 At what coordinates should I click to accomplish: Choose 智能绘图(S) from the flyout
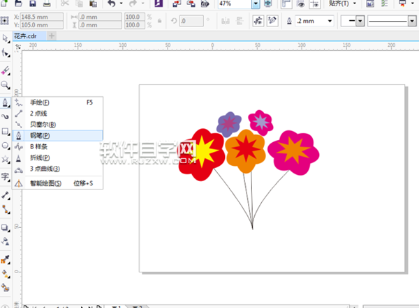coord(45,183)
